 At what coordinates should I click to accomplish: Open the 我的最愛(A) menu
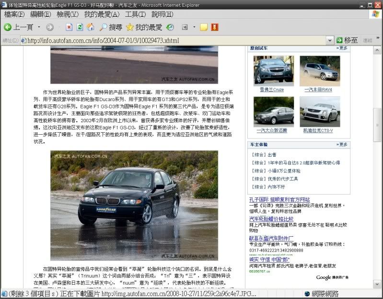pyautogui.click(x=102, y=14)
